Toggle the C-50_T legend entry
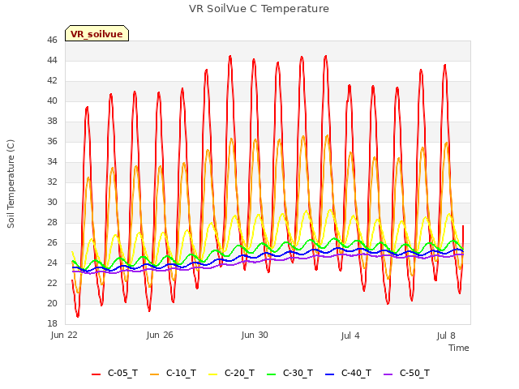 (x=406, y=374)
